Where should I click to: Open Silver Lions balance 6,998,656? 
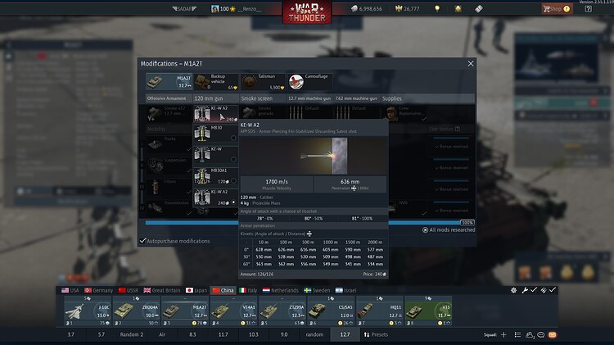pos(367,9)
